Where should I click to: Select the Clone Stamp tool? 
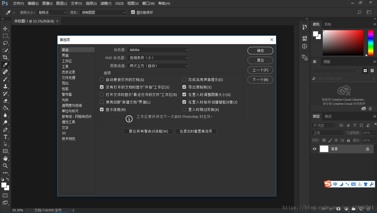(5, 86)
